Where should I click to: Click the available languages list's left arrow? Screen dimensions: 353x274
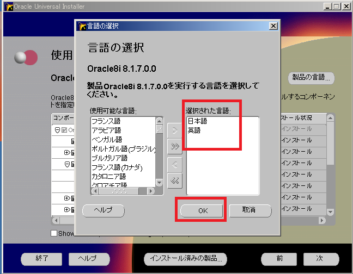[95, 191]
